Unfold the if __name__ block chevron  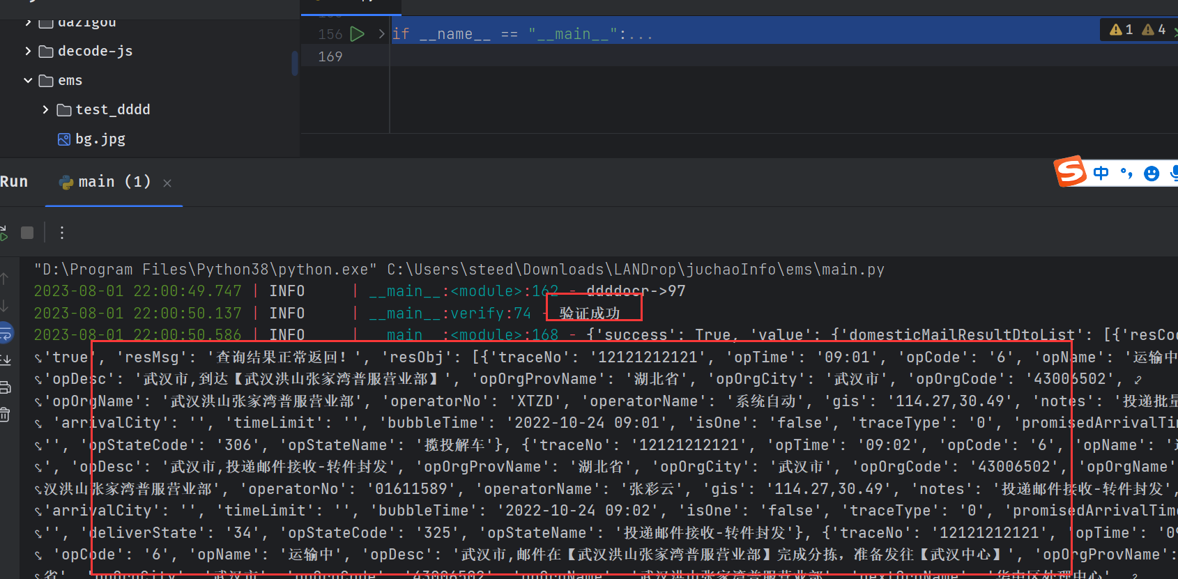click(381, 33)
